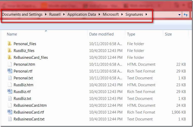Open the address bar history dropdown

click(x=179, y=15)
